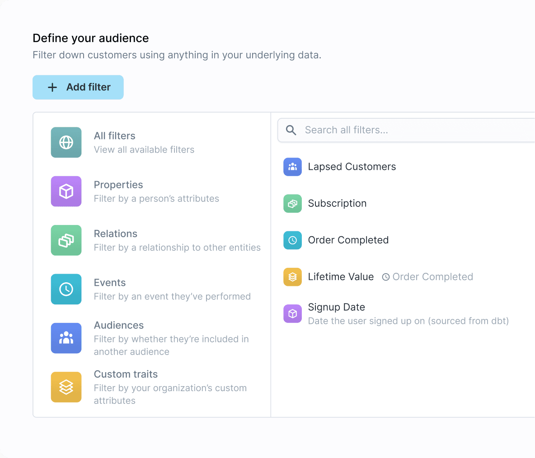Viewport: 535px width, 458px height.
Task: Select the purple cube Properties icon
Action: pyautogui.click(x=66, y=192)
